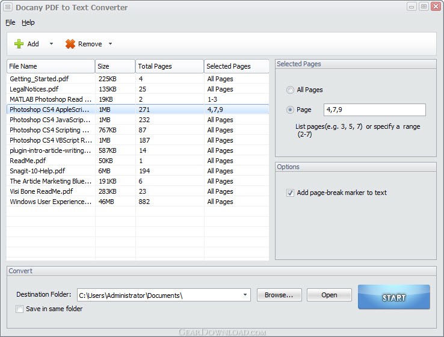Select the ReadMe.pdf row
This screenshot has width=444, height=337.
tap(138, 161)
